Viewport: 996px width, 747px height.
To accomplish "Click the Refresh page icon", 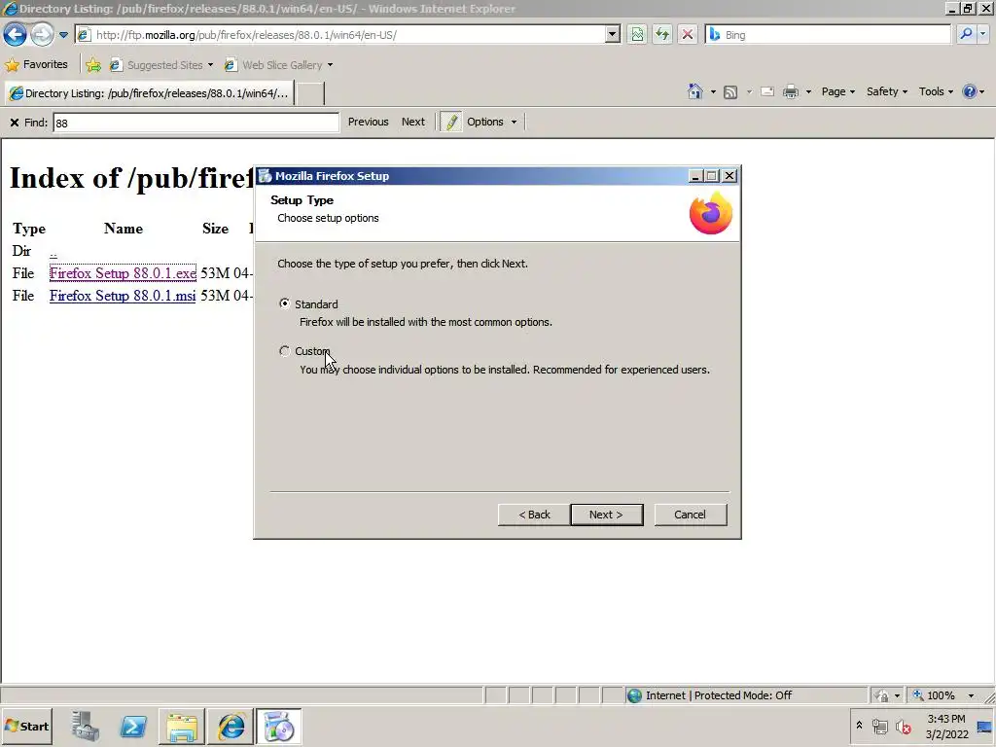I will click(x=662, y=34).
